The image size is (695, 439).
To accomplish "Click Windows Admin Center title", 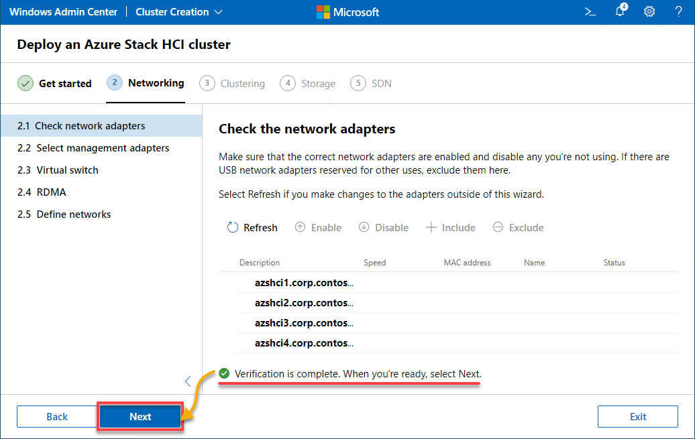I will point(63,12).
